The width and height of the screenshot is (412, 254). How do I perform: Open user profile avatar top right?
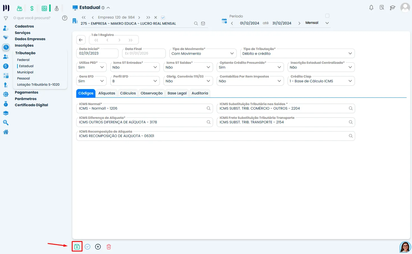pyautogui.click(x=405, y=8)
